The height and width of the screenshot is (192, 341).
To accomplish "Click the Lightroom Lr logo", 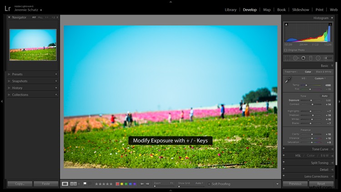I will point(8,8).
